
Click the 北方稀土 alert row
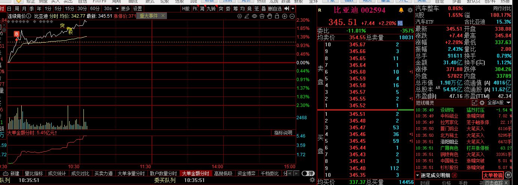pos(463,135)
